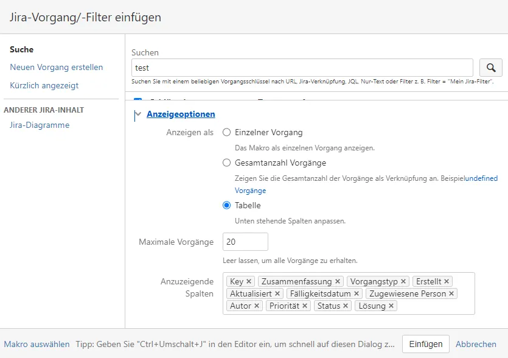Remove the Lösung column tag
The image size is (508, 358).
coord(391,306)
